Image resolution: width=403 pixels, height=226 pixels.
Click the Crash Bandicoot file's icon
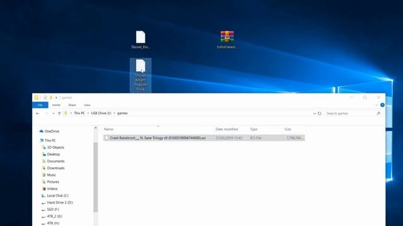tap(106, 138)
